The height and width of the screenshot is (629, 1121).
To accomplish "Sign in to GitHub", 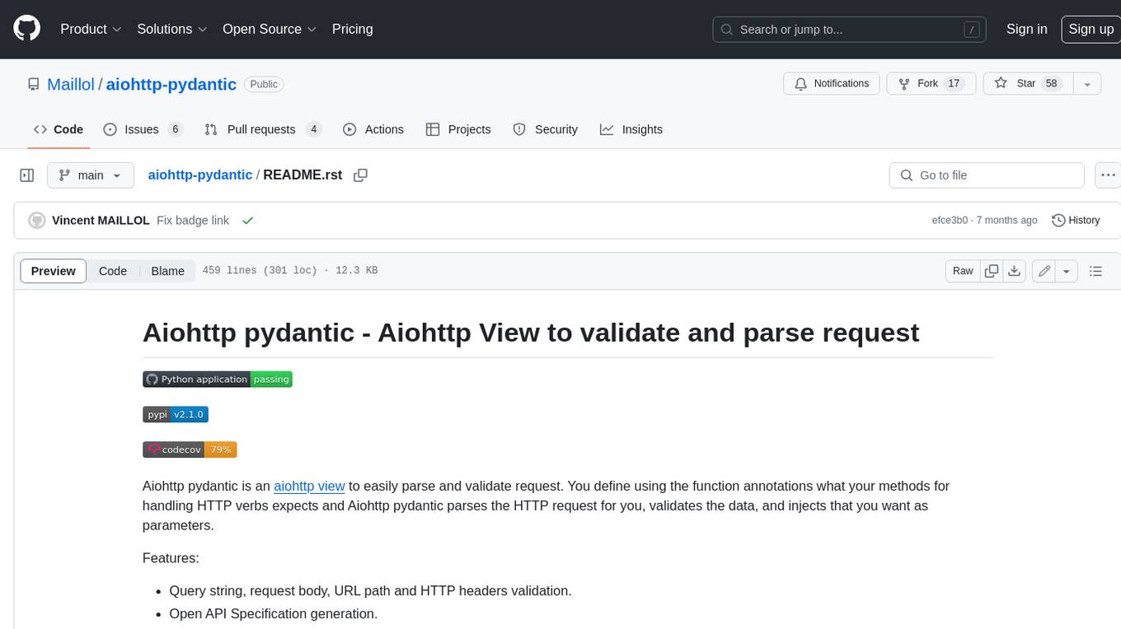I will (x=1026, y=29).
